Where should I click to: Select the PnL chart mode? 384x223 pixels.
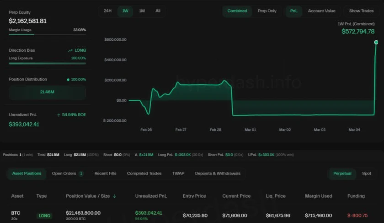coord(293,11)
